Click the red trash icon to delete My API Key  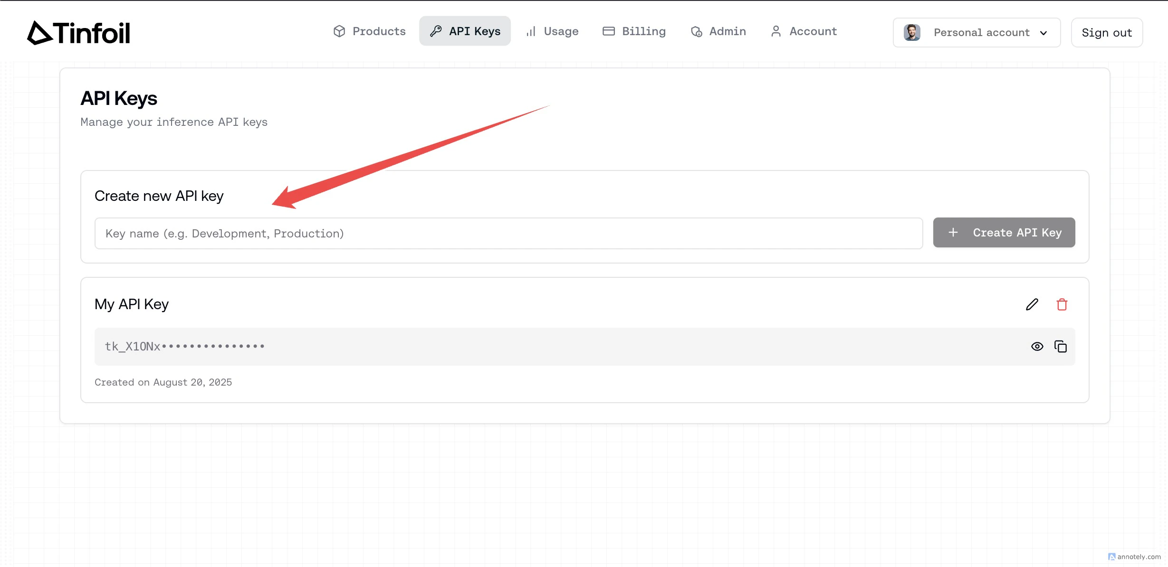(1063, 304)
